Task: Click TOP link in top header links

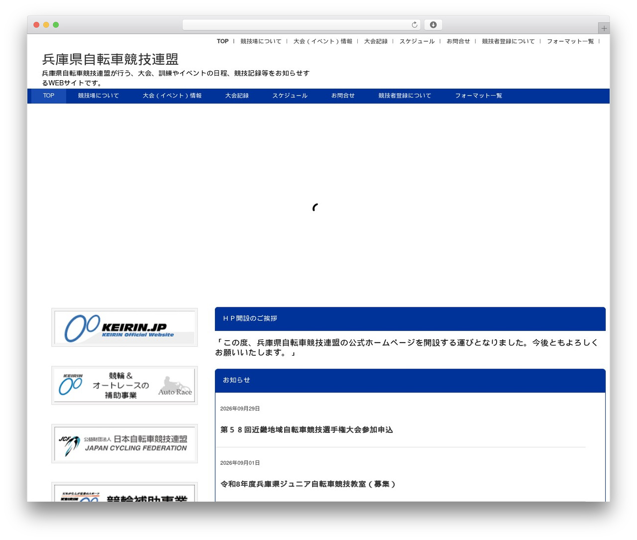Action: [222, 41]
